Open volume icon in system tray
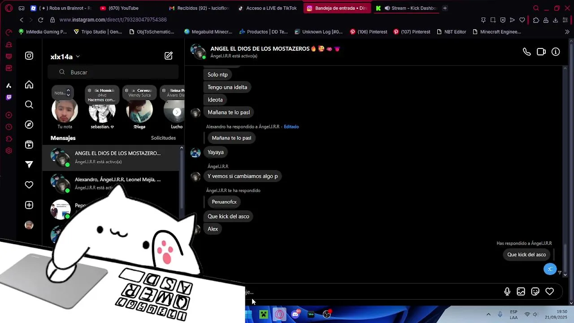Viewport: 574px width, 323px height. tap(535, 314)
